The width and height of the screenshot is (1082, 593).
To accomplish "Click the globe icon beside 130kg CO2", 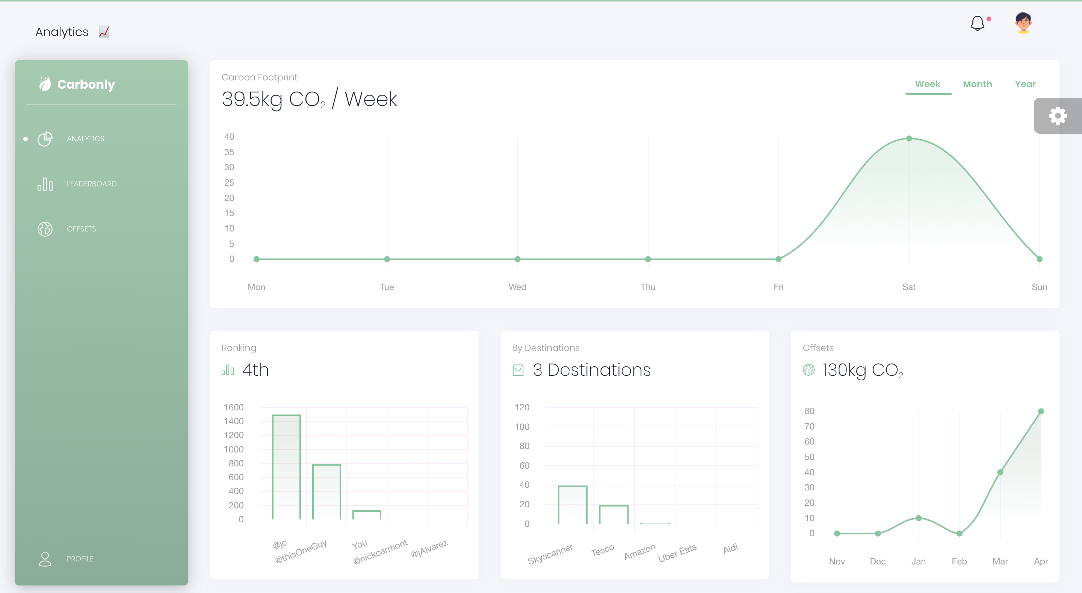I will (808, 370).
